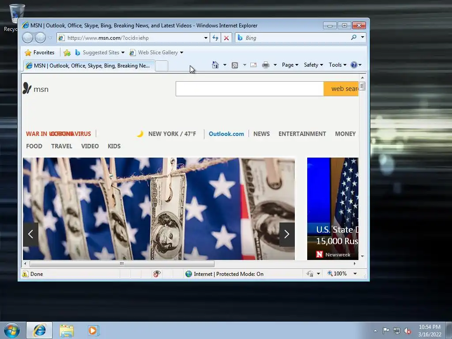Screen dimensions: 452x339
Task: Open the search provider dropdown
Action: click(362, 37)
